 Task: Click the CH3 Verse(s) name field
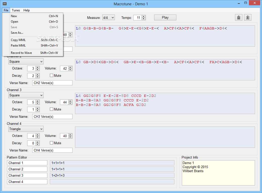pyautogui.click(x=52, y=117)
